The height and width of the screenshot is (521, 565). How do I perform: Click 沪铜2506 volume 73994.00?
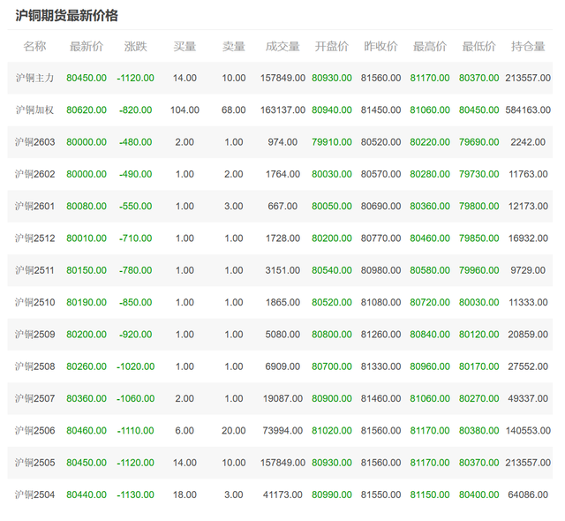[282, 431]
